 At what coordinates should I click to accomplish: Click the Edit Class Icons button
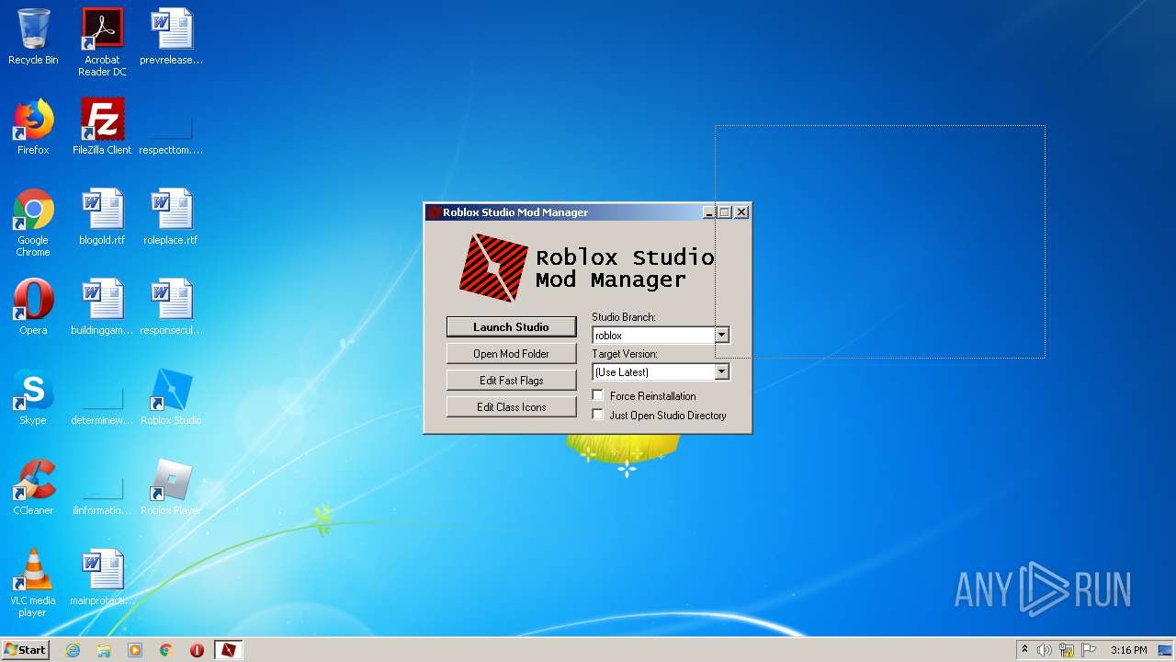[512, 407]
